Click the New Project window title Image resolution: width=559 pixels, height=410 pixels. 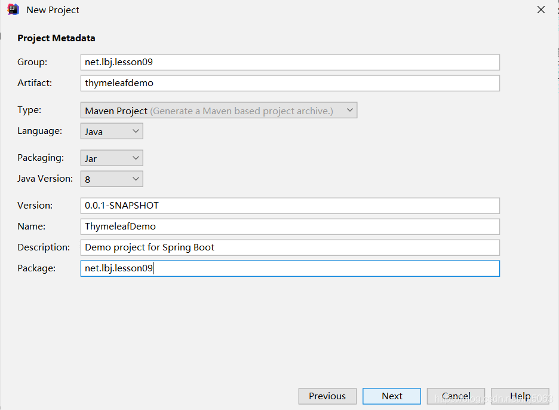tap(53, 10)
